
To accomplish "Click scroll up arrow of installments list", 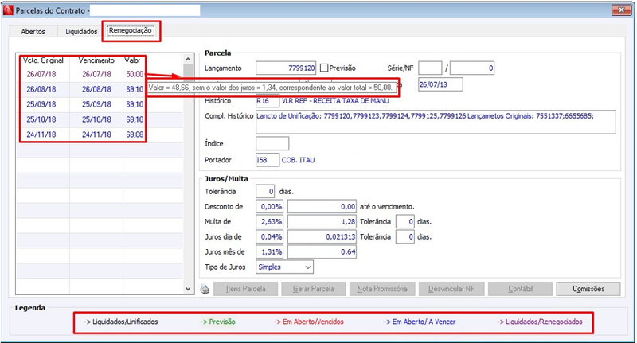I will pos(188,59).
